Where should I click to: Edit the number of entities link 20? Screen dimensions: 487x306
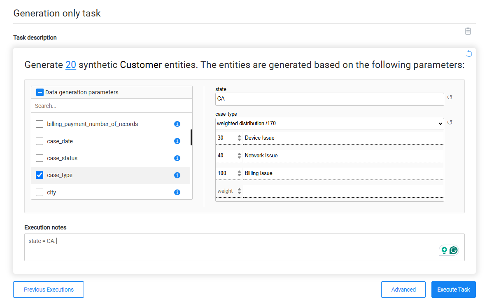coord(71,65)
